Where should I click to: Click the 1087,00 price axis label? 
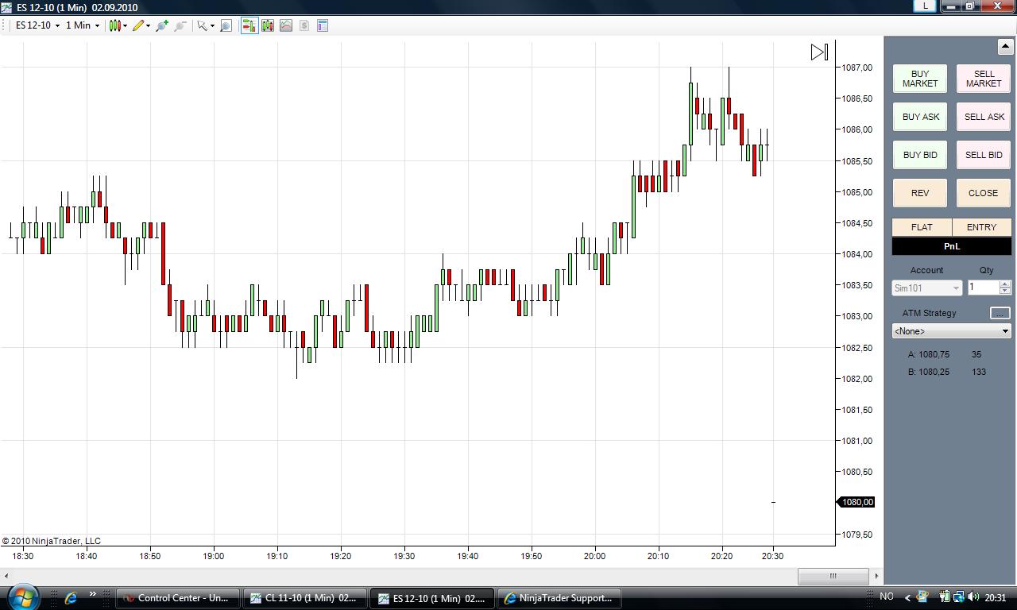tap(857, 68)
